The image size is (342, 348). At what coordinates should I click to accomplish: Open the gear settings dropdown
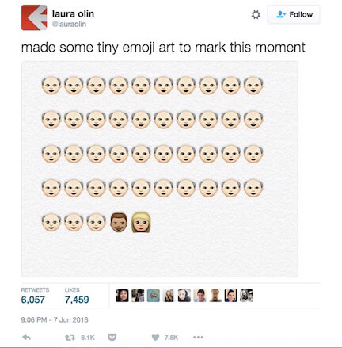click(x=256, y=14)
